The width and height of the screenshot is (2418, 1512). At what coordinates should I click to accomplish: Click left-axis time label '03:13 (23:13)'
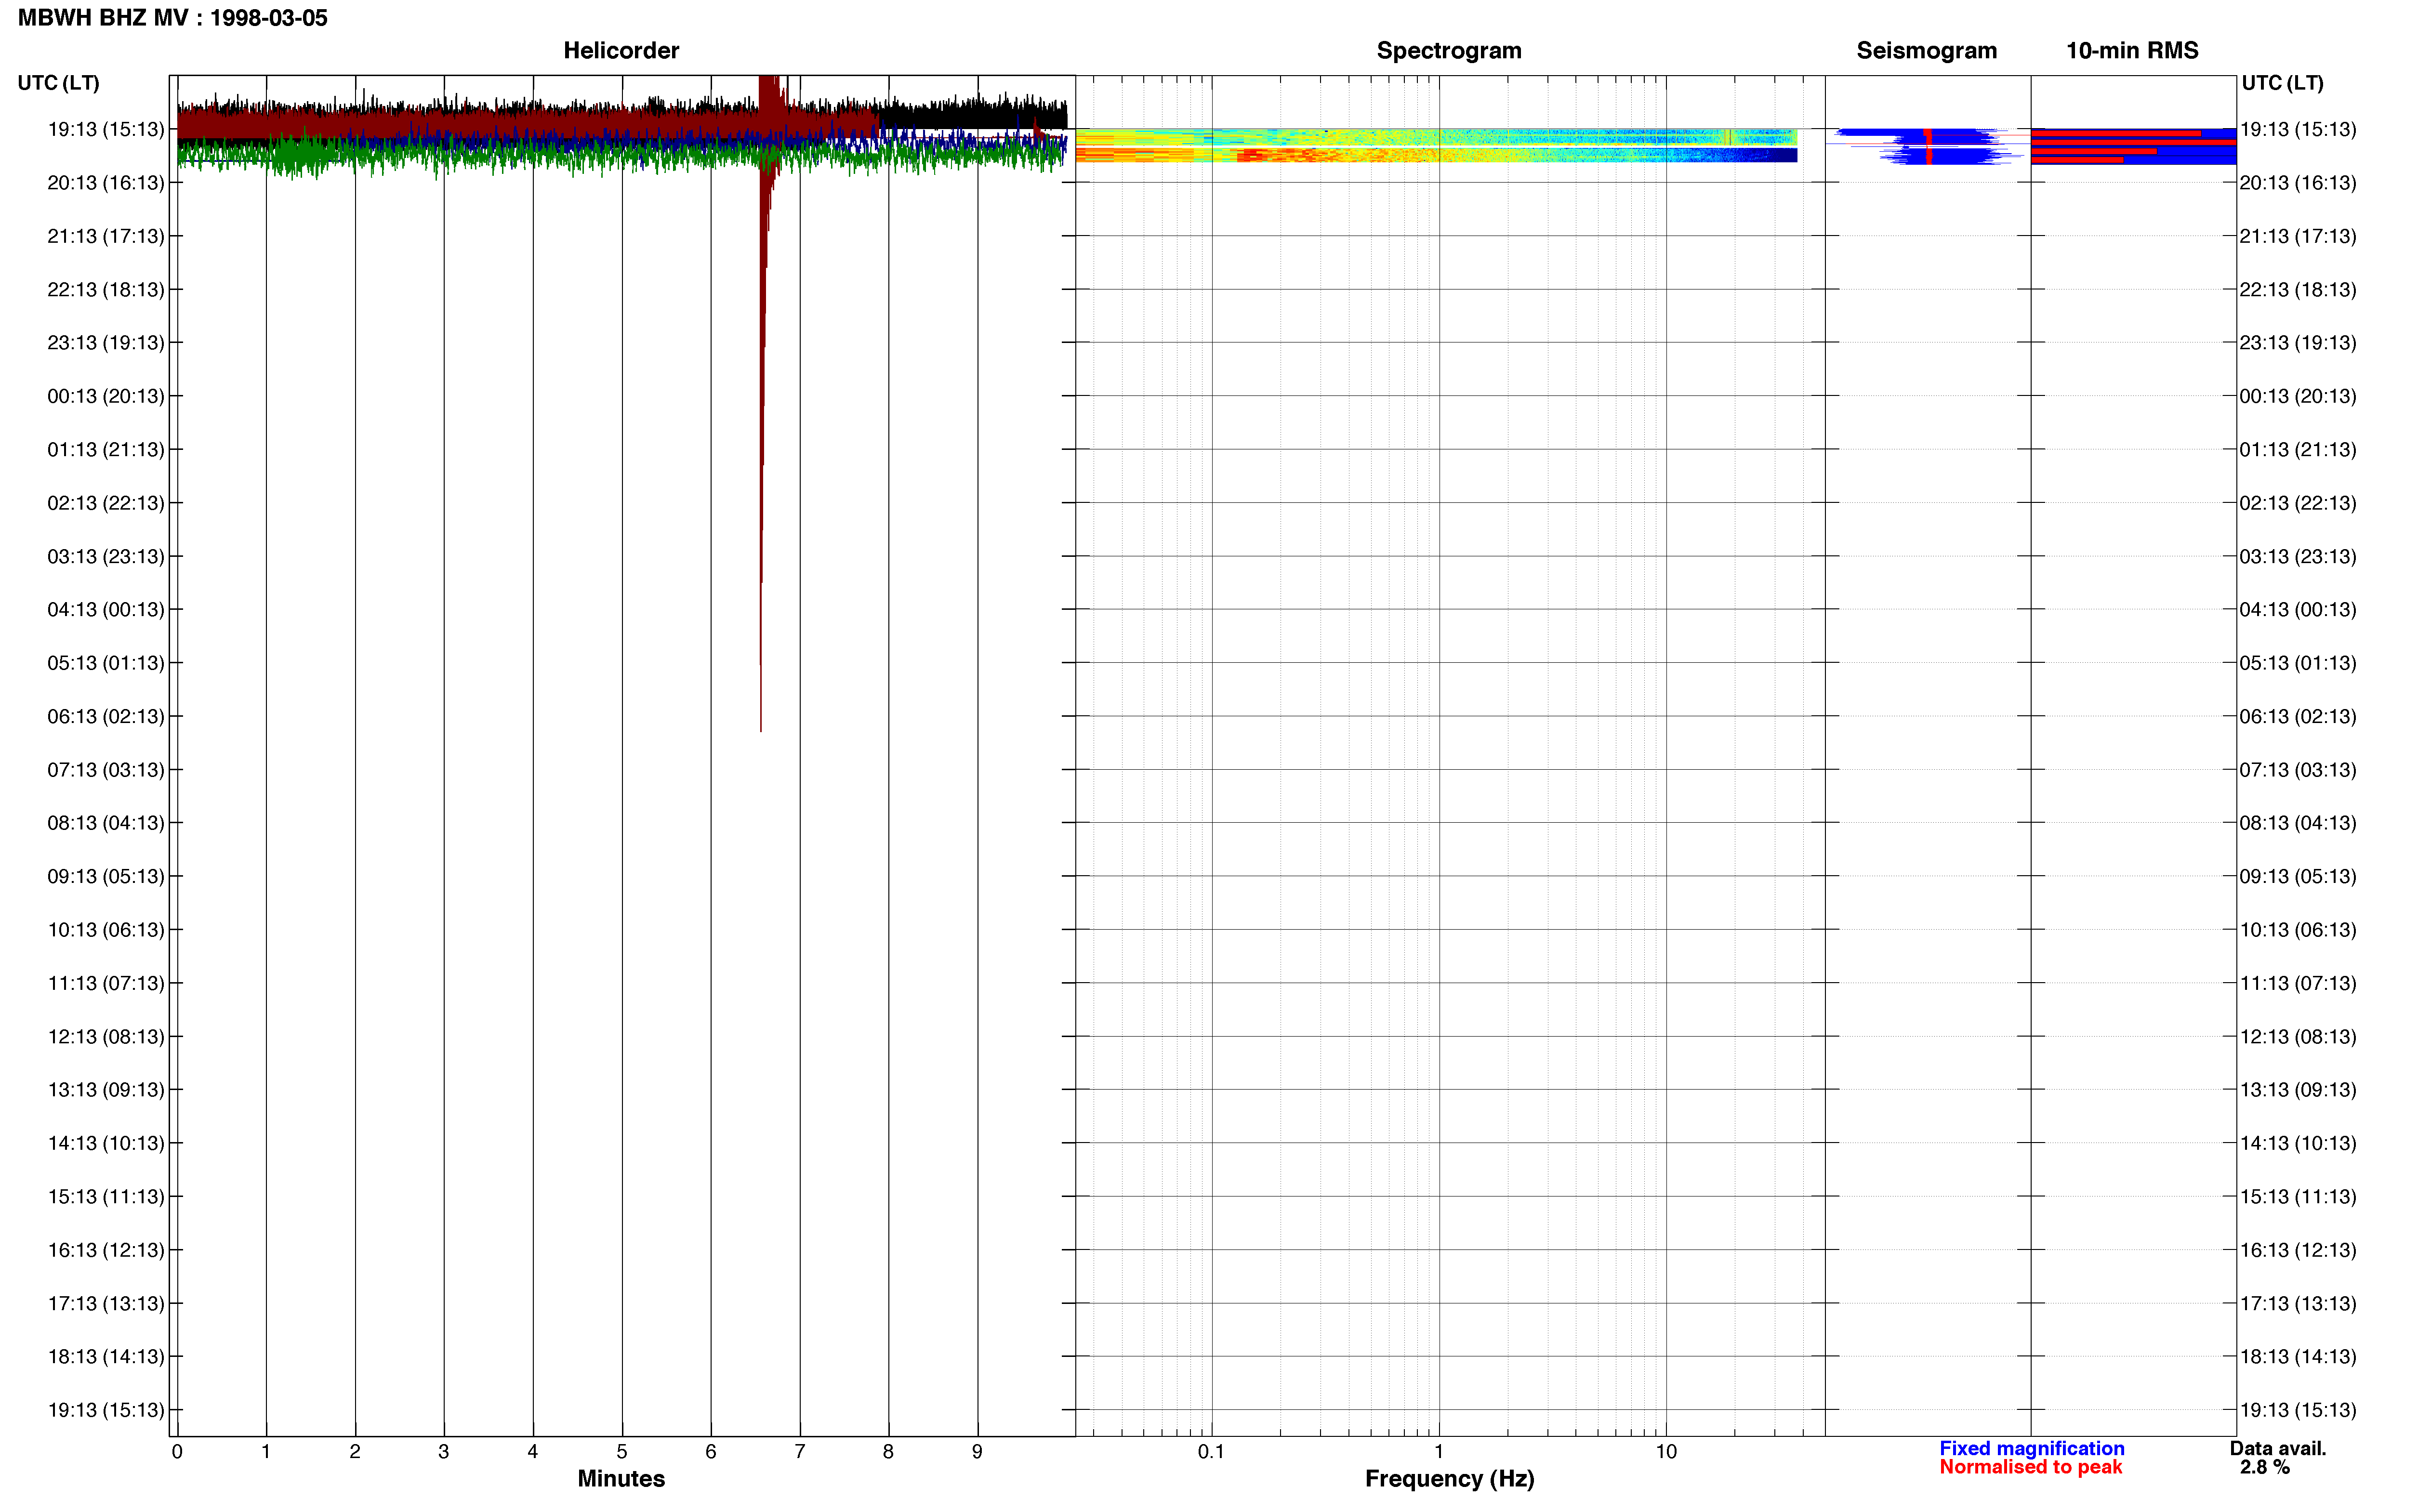click(x=105, y=556)
